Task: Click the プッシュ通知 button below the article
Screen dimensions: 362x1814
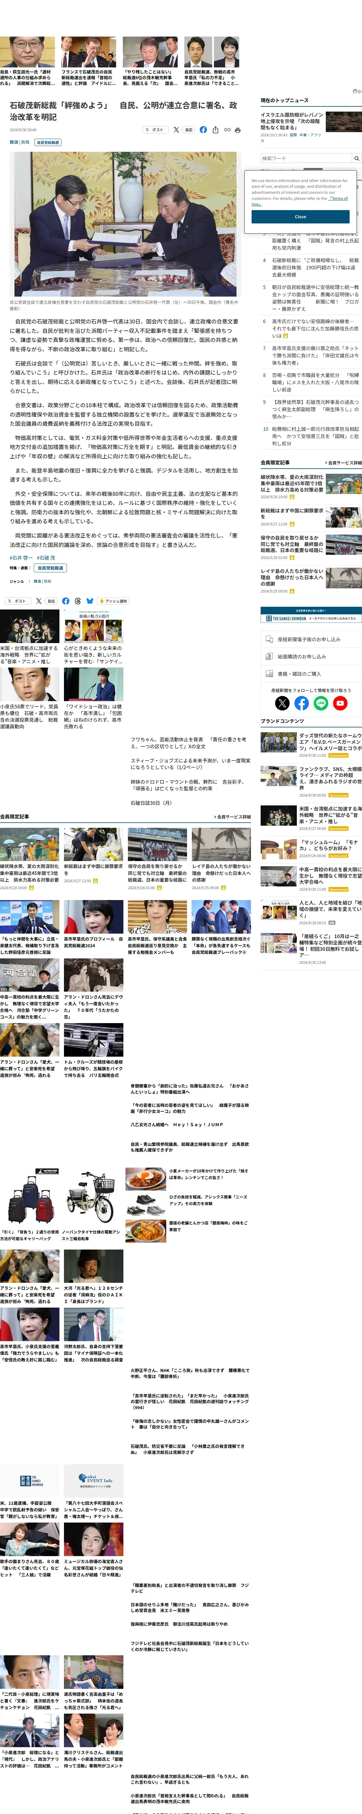Action: pyautogui.click(x=113, y=601)
